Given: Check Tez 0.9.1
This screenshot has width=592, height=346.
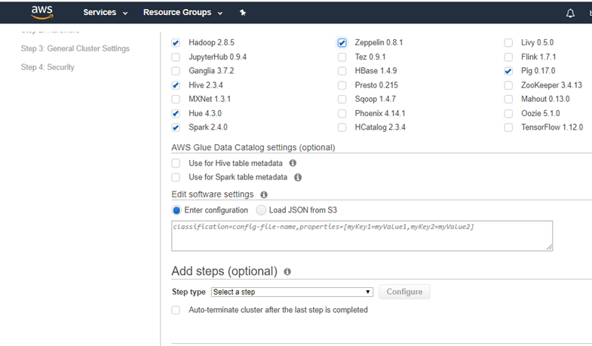Looking at the screenshot, I should coord(342,57).
